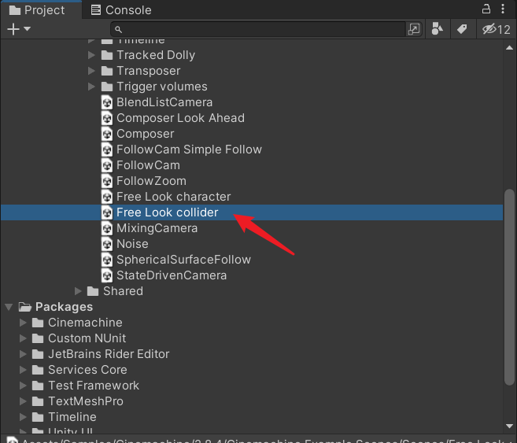This screenshot has height=443, width=517.
Task: Click the Free Look collider name
Action: 168,212
